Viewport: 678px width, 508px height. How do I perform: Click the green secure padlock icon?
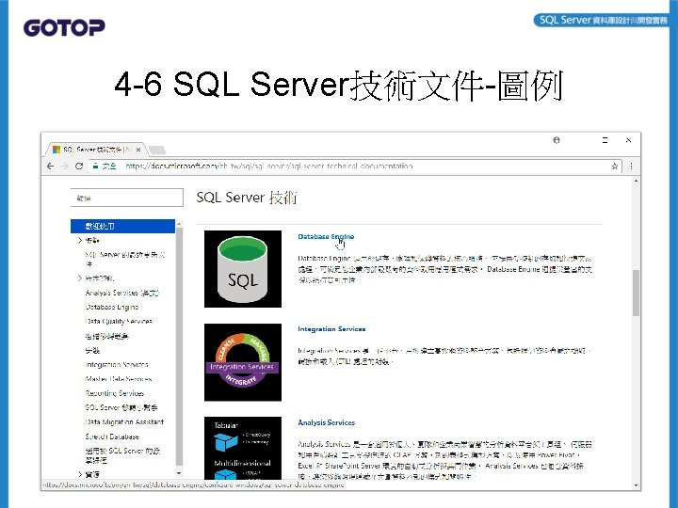pos(95,166)
